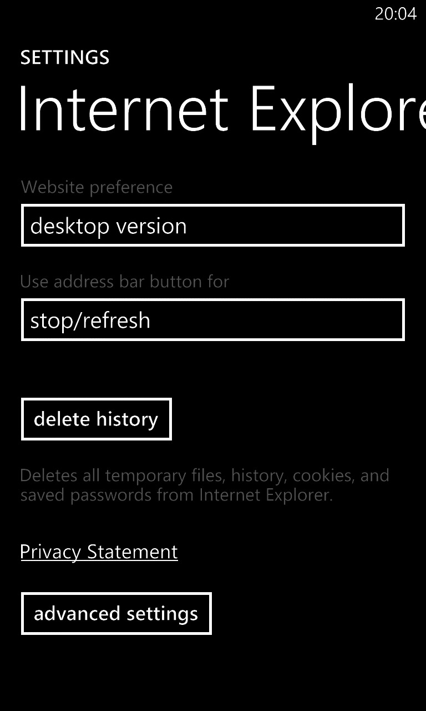Viewport: 426px width, 711px height.
Task: Open advanced settings
Action: pyautogui.click(x=116, y=614)
